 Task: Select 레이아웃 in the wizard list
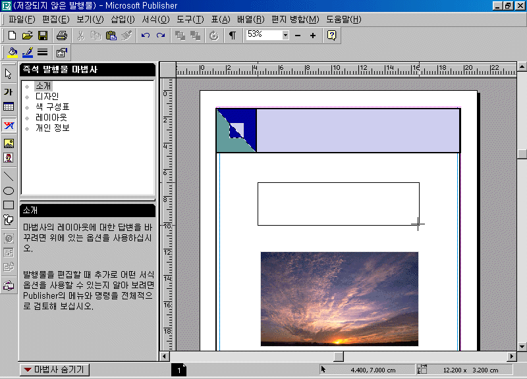point(51,117)
